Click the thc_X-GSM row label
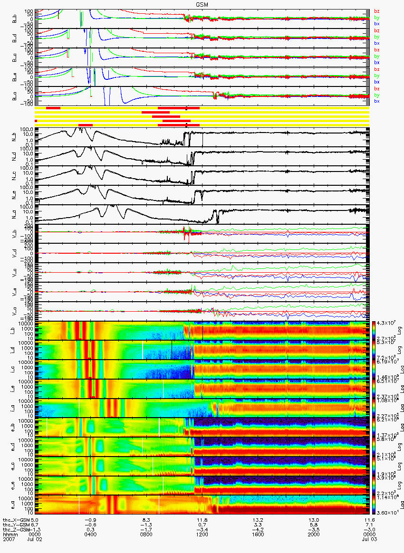The image size is (404, 553). pos(16,520)
